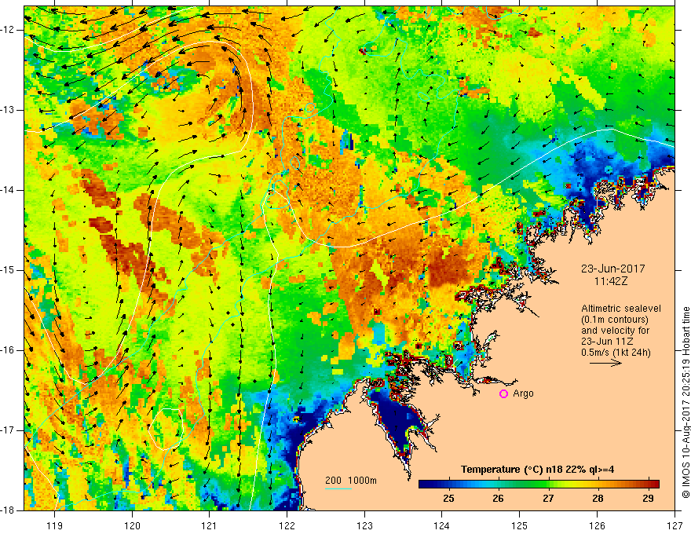Click the longitude 126 axis label
Viewport: 691px width, 534px height.
(x=597, y=525)
